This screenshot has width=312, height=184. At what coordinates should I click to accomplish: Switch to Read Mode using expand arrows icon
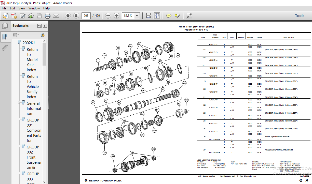click(189, 16)
